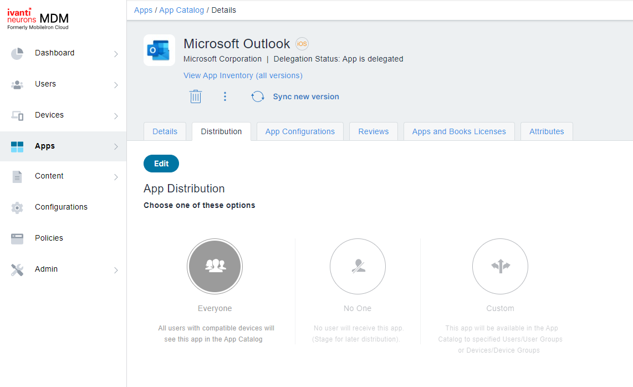Screen dimensions: 633x387
Task: Click the Users people icon in sidebar
Action: click(x=17, y=85)
